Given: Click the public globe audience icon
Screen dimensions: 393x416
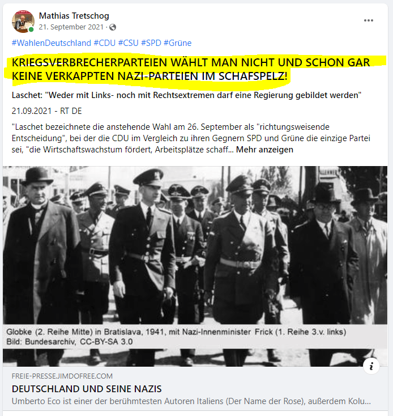Looking at the screenshot, I should coord(113,27).
